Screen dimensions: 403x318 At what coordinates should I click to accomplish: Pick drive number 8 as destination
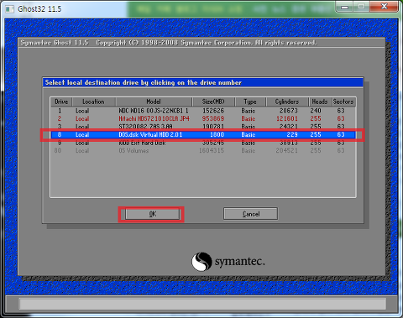point(60,134)
